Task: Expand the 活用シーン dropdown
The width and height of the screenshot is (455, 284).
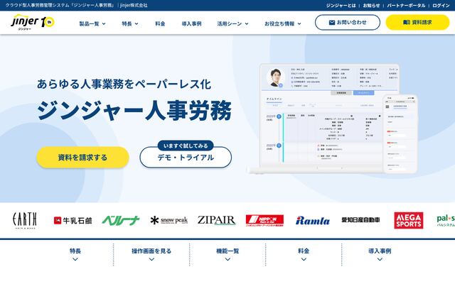Action: pyautogui.click(x=232, y=23)
